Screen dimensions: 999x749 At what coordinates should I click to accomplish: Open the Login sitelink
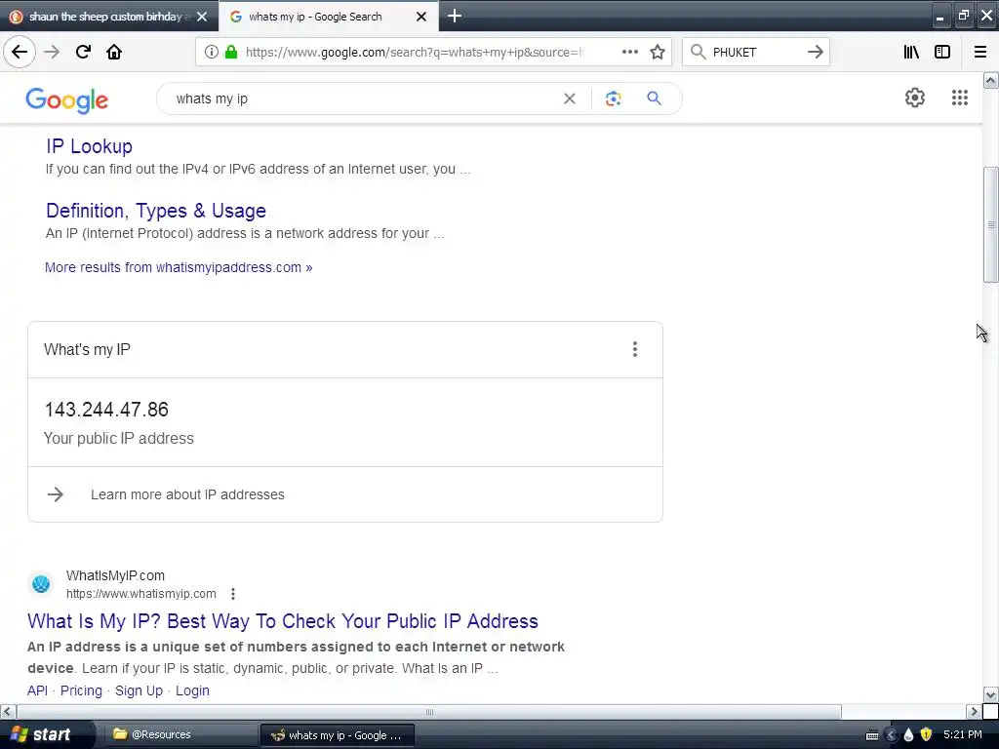192,690
